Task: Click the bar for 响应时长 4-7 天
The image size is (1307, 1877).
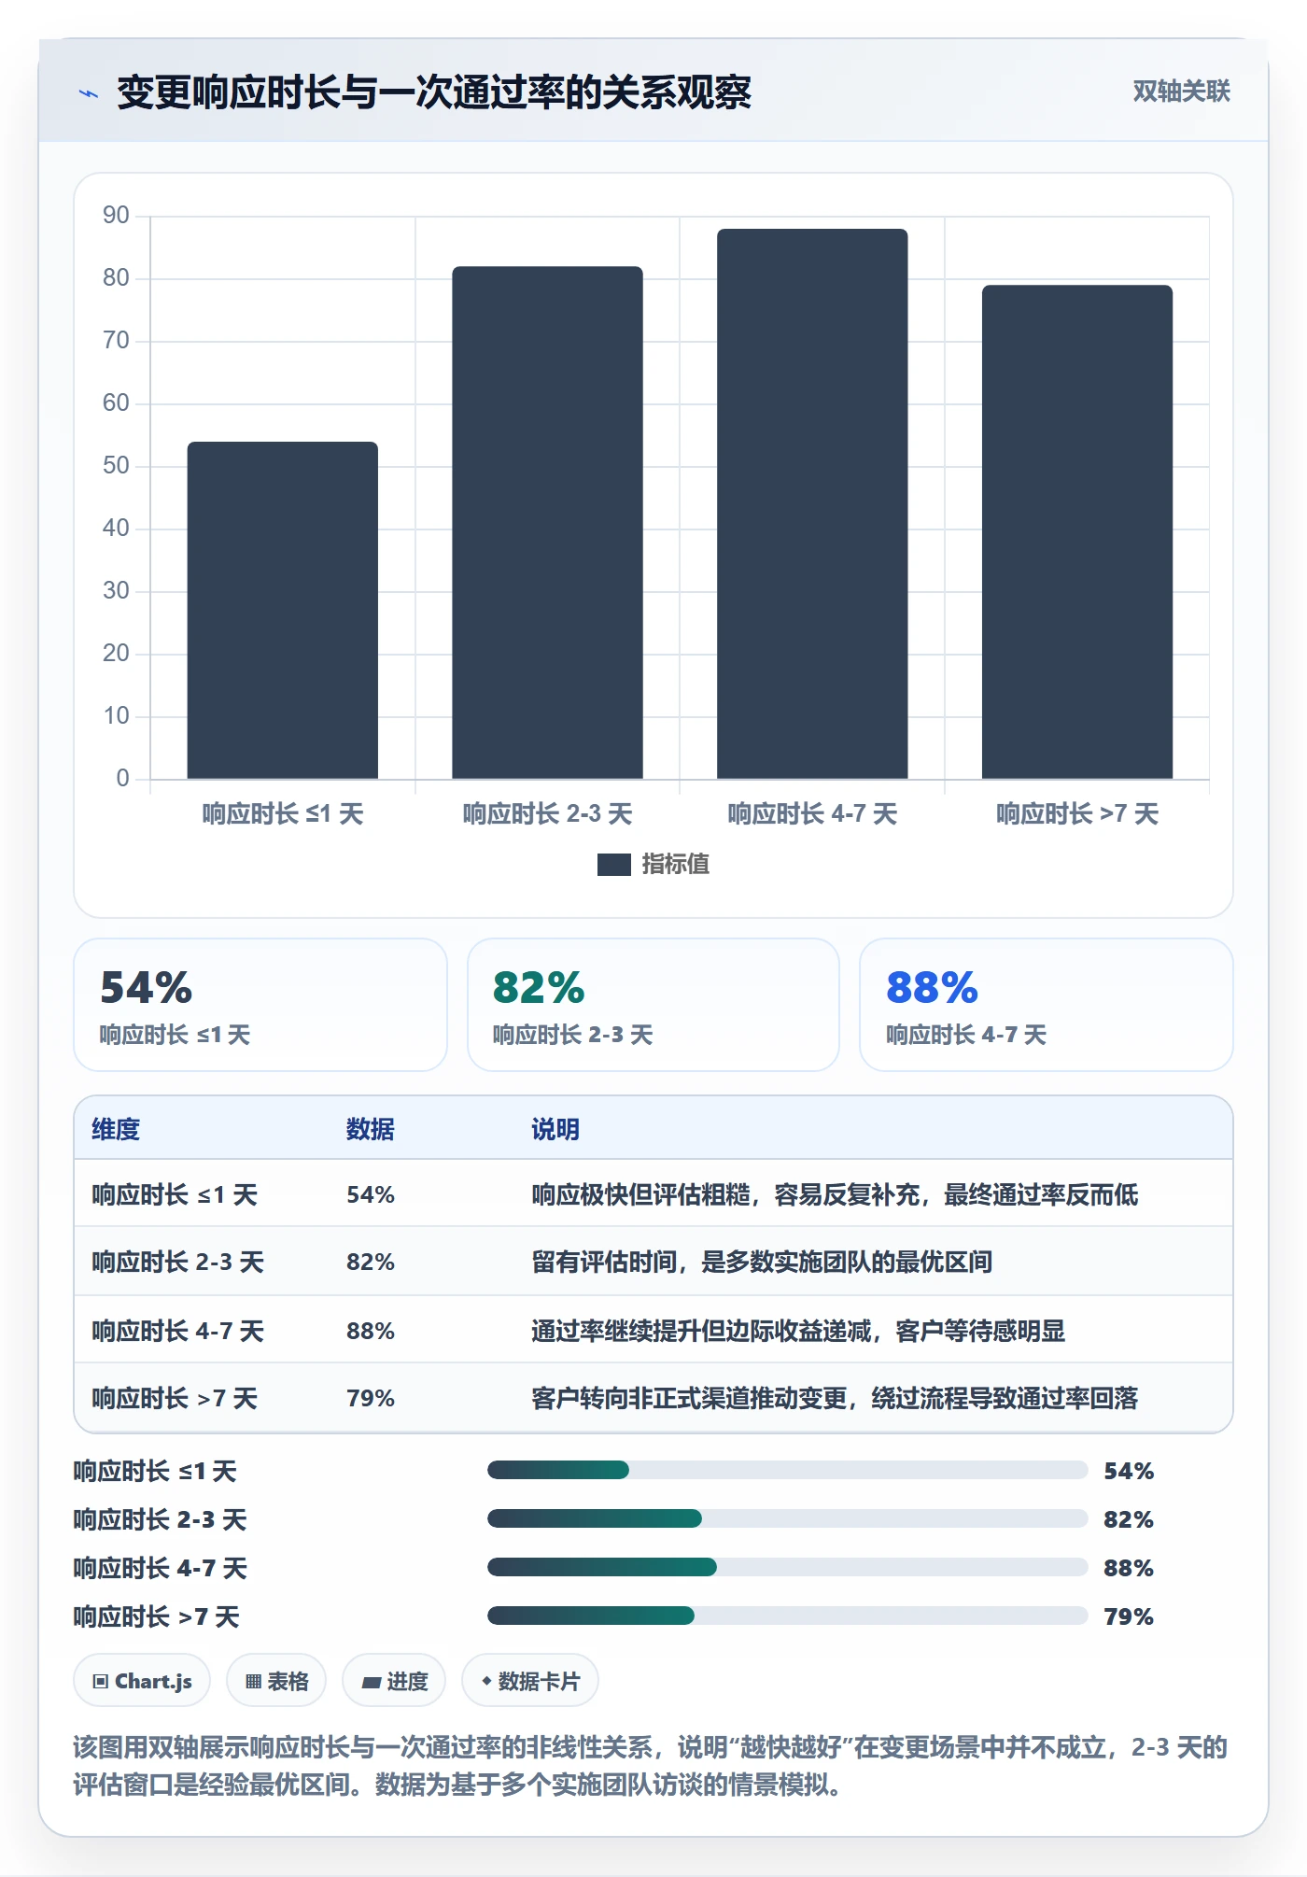Action: [812, 503]
